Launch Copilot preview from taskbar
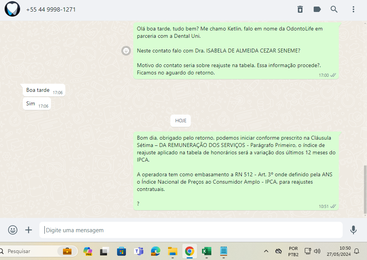The image size is (367, 260). click(88, 251)
